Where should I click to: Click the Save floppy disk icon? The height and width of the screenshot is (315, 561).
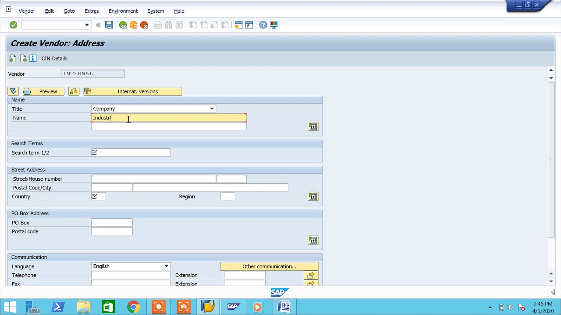(109, 25)
